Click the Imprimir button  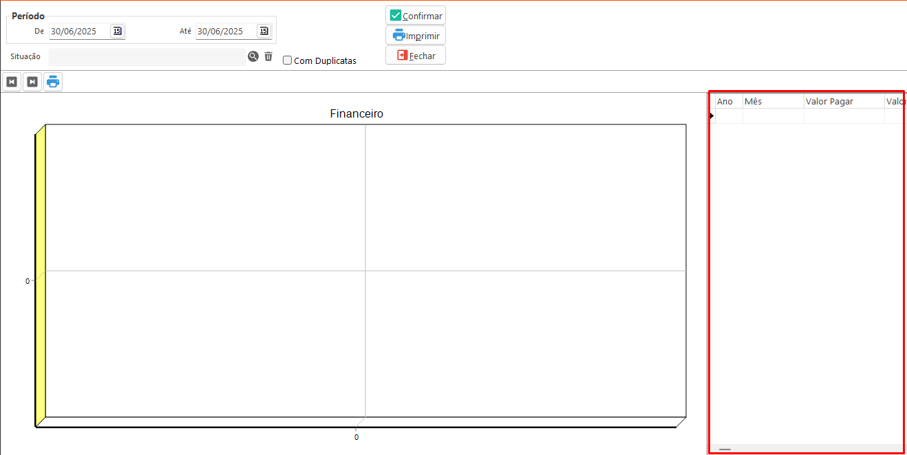coord(416,36)
